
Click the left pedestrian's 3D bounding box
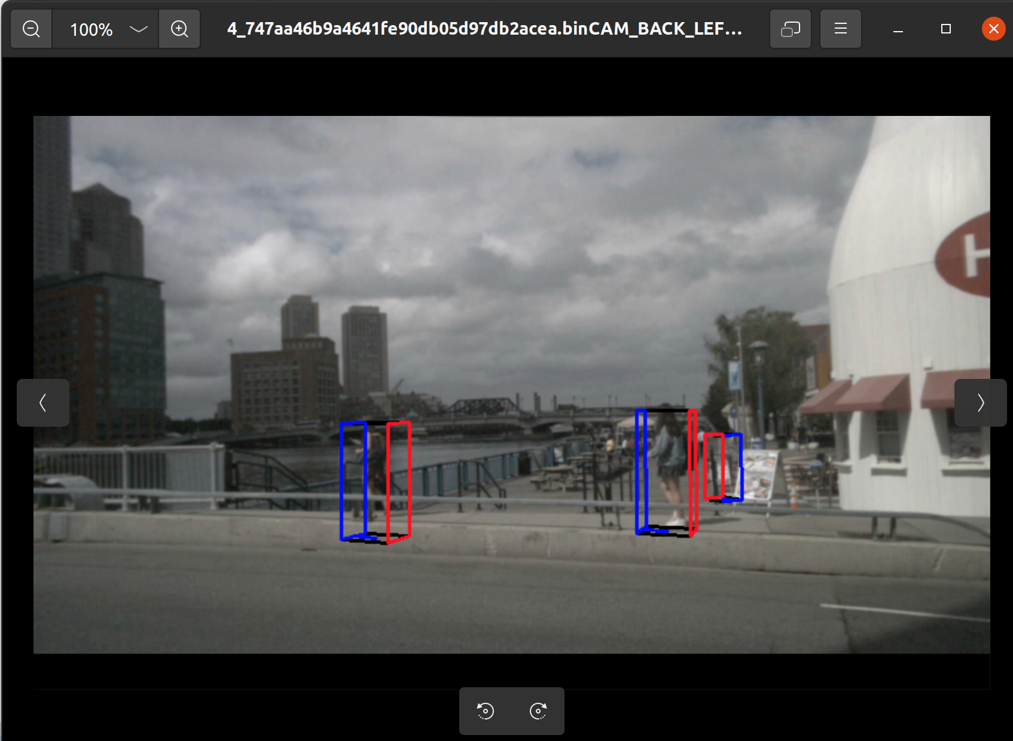tap(375, 482)
